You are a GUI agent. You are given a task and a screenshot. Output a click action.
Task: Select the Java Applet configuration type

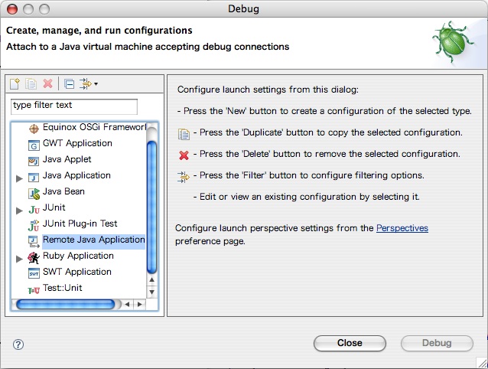coord(67,159)
